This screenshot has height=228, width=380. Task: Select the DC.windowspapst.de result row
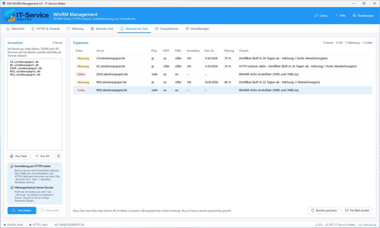coord(223,66)
